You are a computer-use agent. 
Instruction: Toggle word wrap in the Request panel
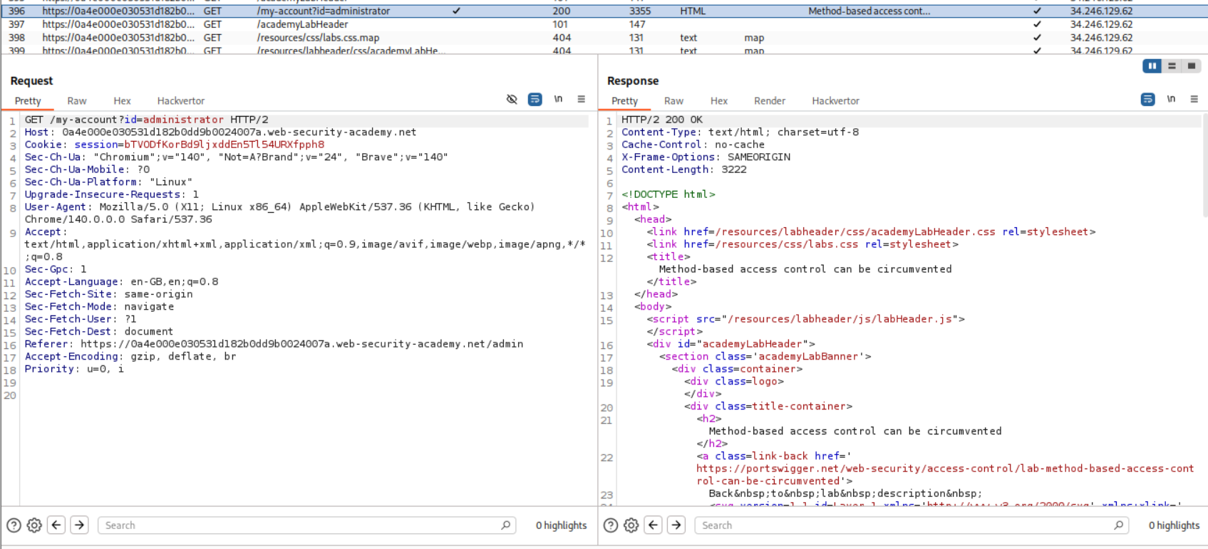pyautogui.click(x=535, y=100)
